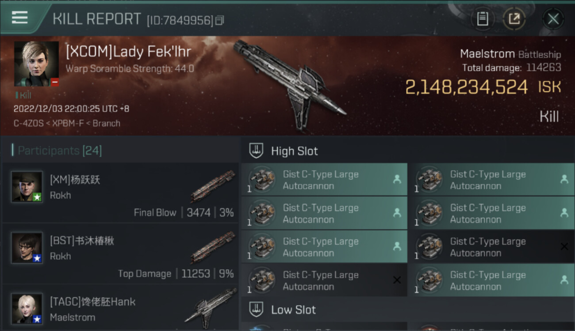Click the Low Slot shield icon

(x=257, y=309)
